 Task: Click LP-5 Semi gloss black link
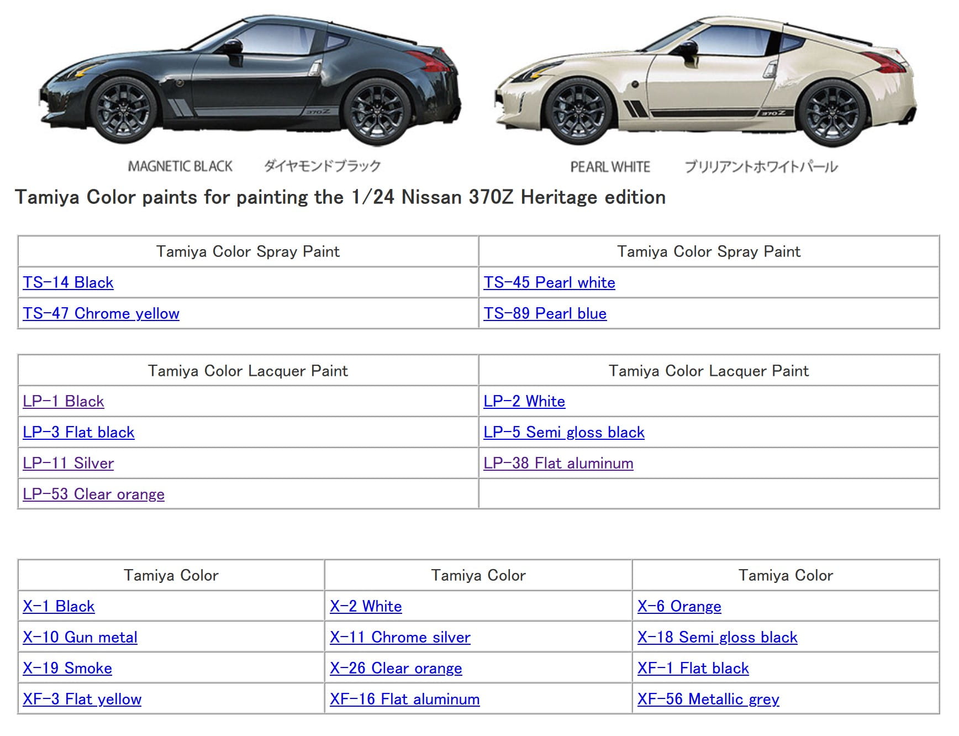pyautogui.click(x=564, y=432)
